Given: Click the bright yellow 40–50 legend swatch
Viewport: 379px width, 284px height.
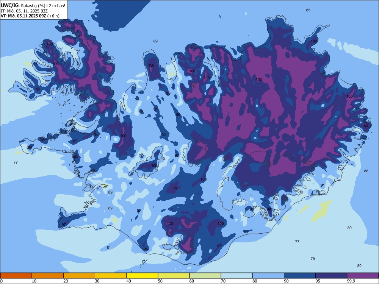Looking at the screenshot, I should point(142,276).
